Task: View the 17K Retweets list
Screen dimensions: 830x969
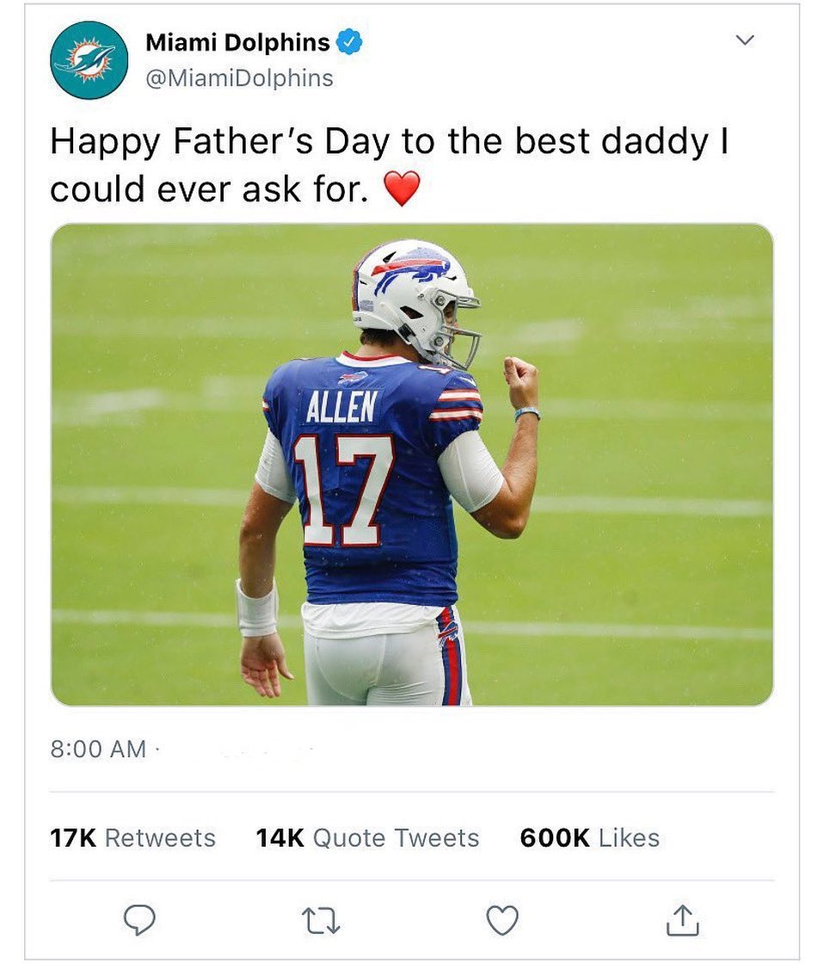Action: pyautogui.click(x=132, y=837)
